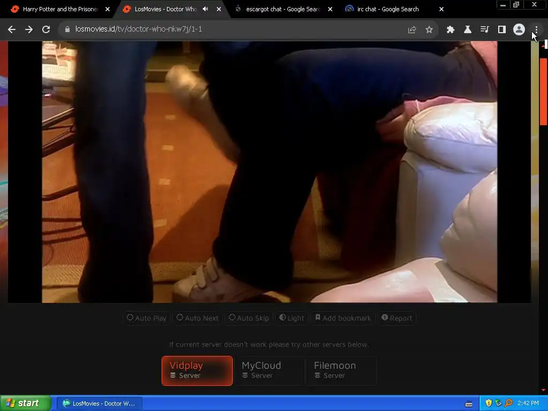The height and width of the screenshot is (411, 548).
Task: Bookmark this page with star icon
Action: point(429,30)
